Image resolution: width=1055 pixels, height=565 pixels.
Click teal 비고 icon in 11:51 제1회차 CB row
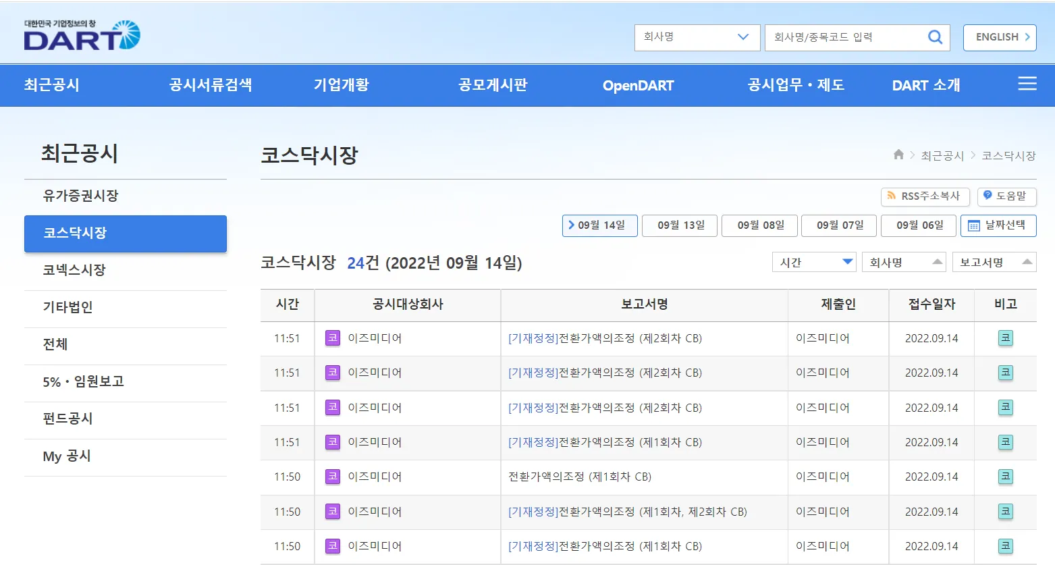[x=1006, y=442]
